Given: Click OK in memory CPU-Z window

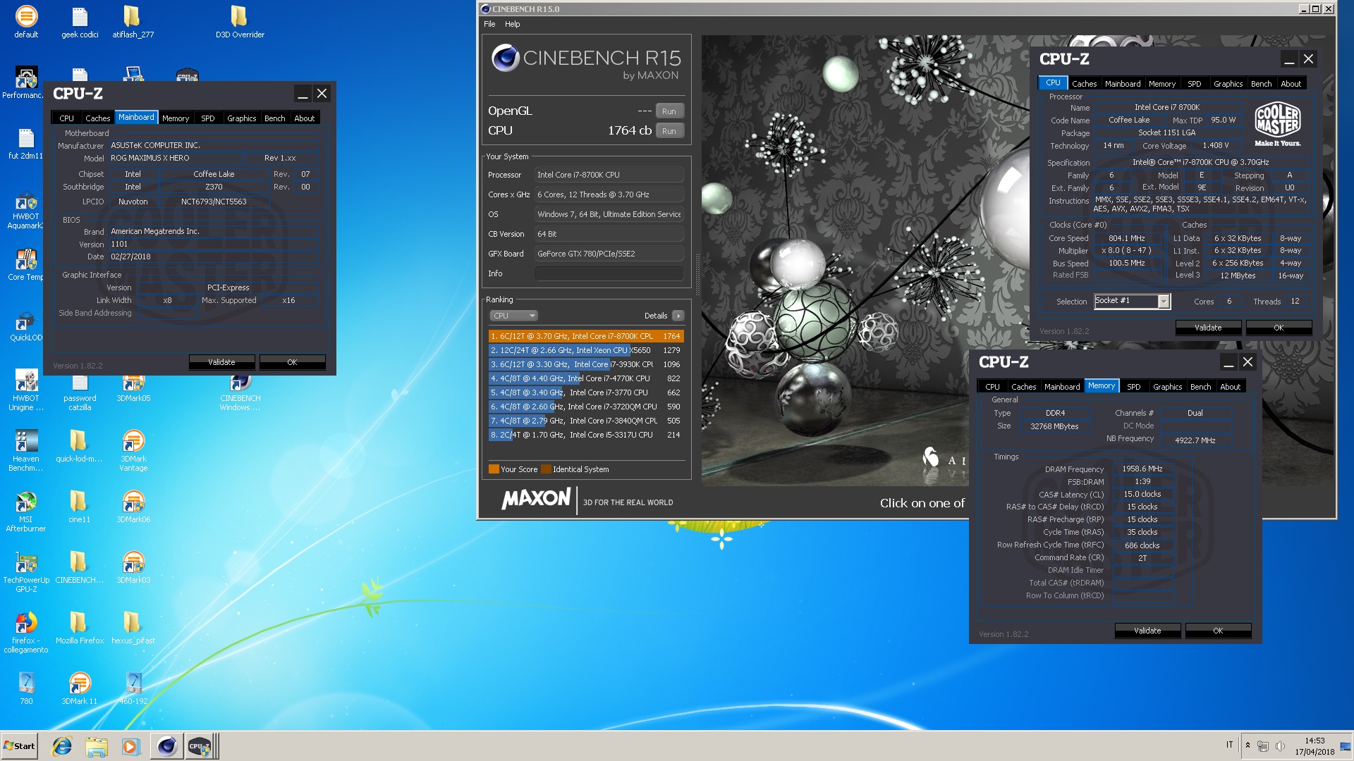Looking at the screenshot, I should [1218, 631].
